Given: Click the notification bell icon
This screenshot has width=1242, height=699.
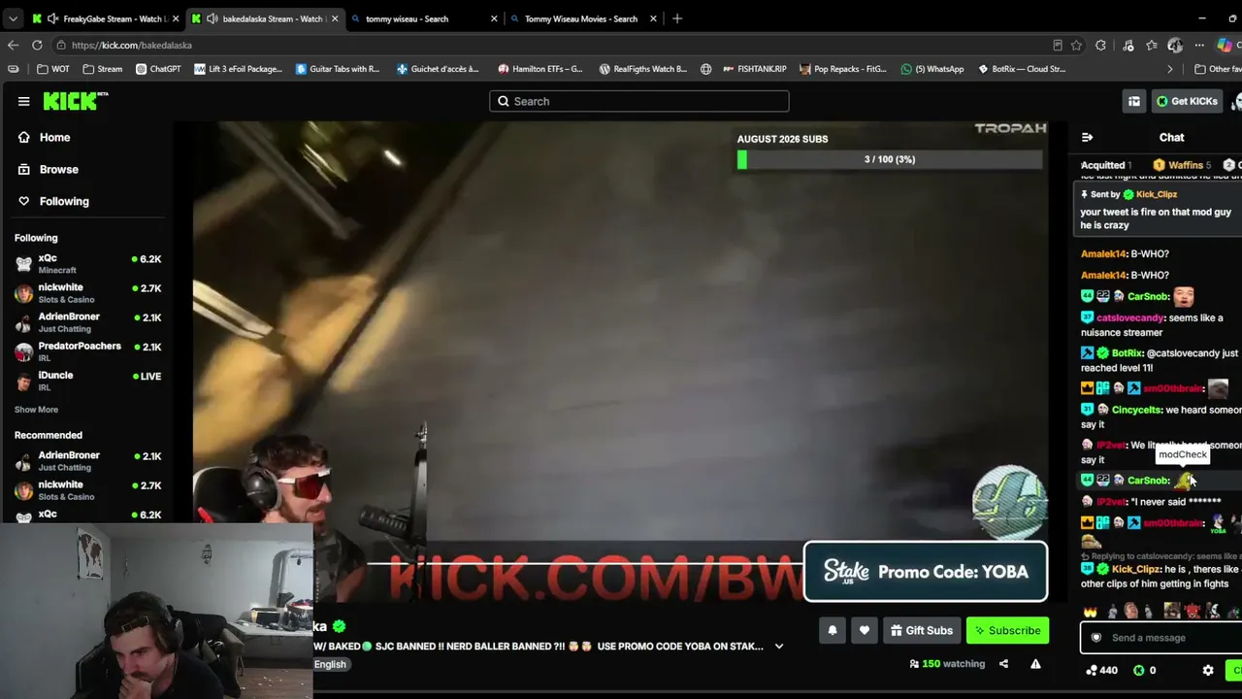Looking at the screenshot, I should click(x=833, y=630).
